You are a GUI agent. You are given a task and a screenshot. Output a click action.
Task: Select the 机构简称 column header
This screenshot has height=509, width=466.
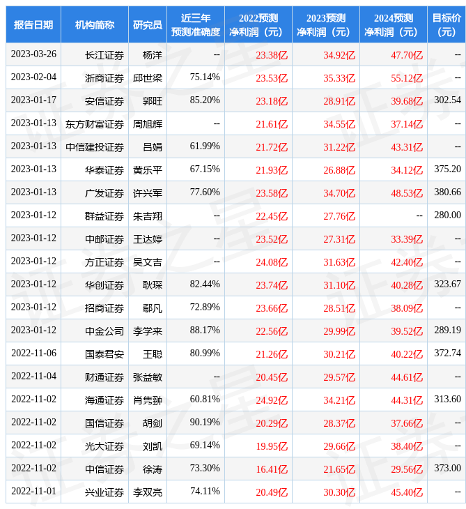click(95, 24)
